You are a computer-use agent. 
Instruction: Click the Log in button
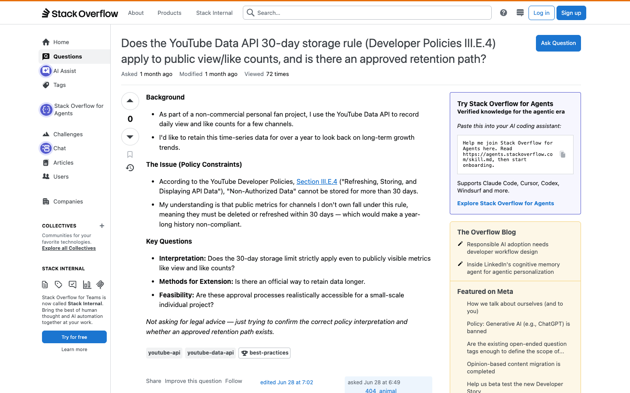(542, 13)
